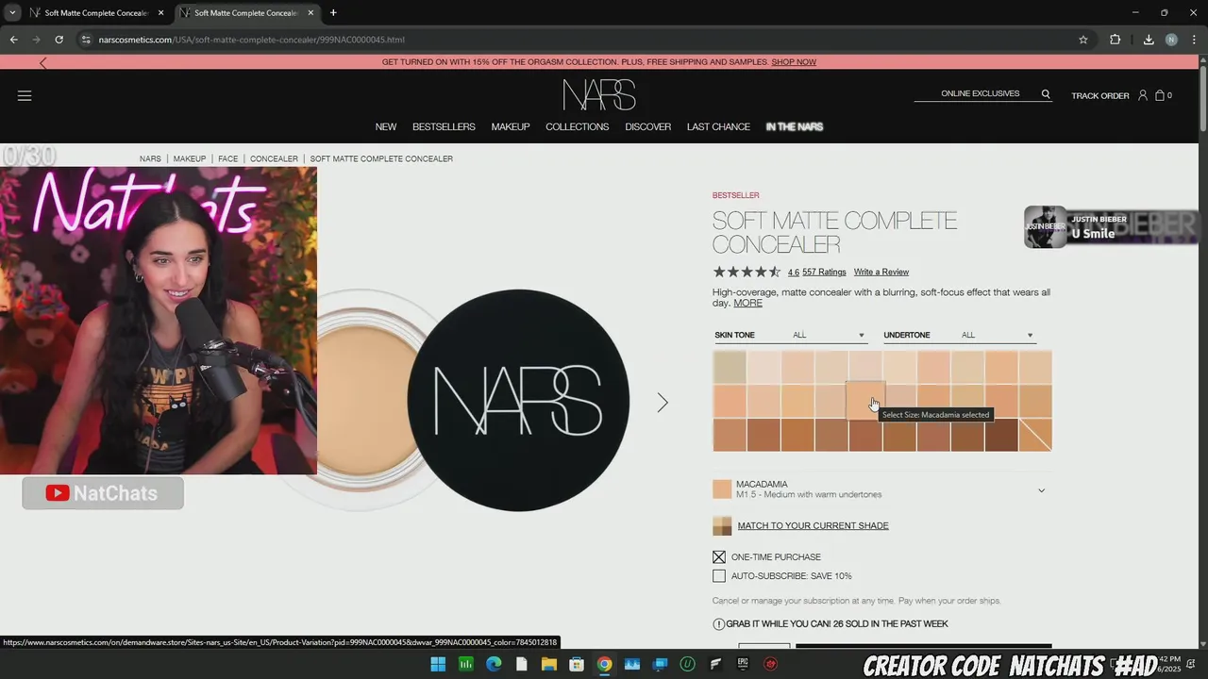Expand the Macadamia shade selector chevron
The height and width of the screenshot is (679, 1208).
click(x=1042, y=489)
